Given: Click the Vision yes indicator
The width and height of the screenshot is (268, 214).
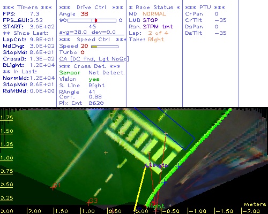Looking at the screenshot, I should tap(94, 79).
